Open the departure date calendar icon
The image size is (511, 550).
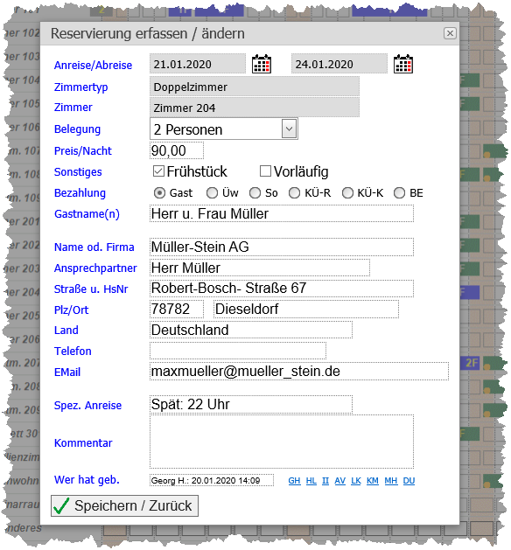click(x=403, y=64)
